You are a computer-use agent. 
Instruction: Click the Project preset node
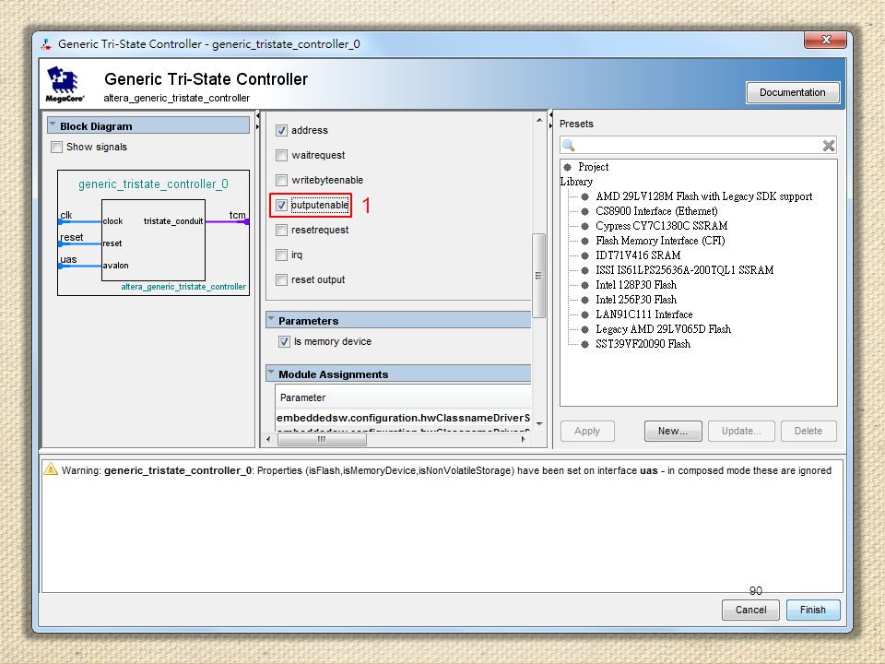593,167
